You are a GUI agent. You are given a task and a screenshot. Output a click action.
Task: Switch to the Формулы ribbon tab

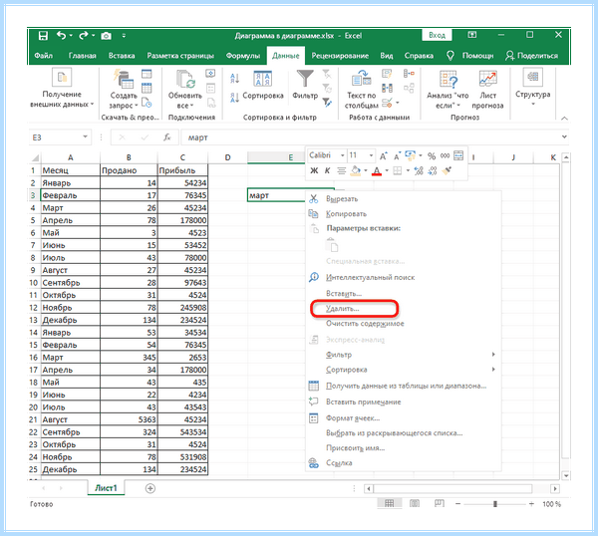[243, 56]
